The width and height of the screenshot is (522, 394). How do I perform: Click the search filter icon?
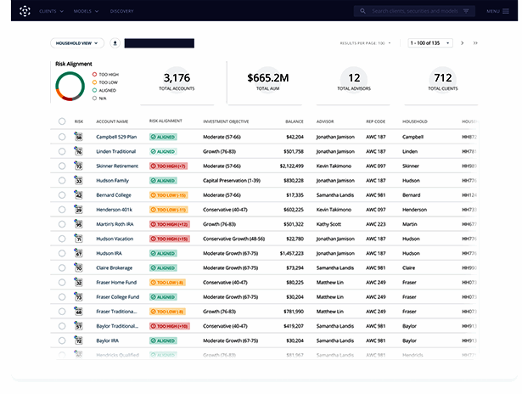[466, 11]
